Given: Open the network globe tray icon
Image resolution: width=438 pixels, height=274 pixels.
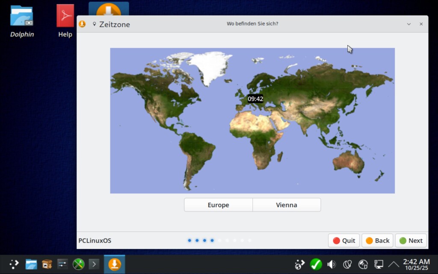Looking at the screenshot, I should point(363,264).
